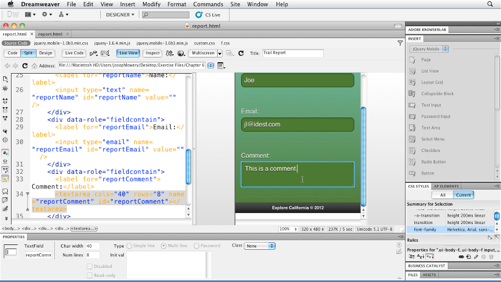Insert jQuery Mobile Page icon

pos(412,60)
